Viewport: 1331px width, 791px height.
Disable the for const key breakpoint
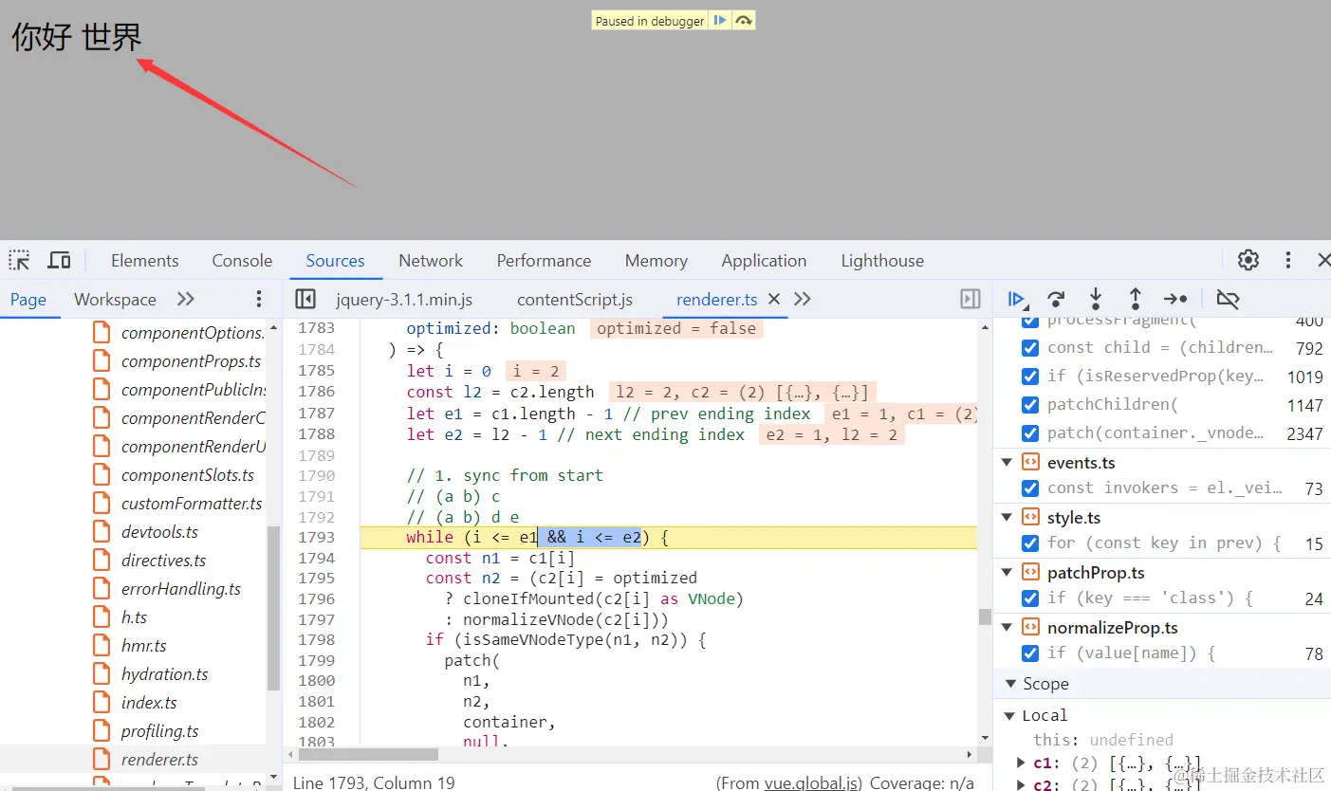tap(1029, 543)
